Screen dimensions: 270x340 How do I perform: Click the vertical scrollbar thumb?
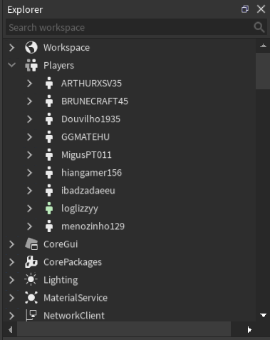(263, 71)
